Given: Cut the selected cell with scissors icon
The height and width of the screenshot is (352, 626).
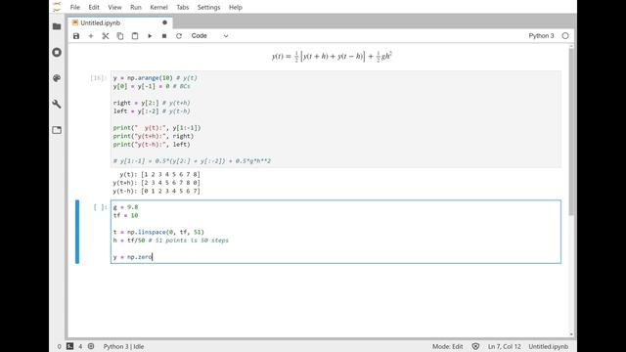Looking at the screenshot, I should point(106,36).
